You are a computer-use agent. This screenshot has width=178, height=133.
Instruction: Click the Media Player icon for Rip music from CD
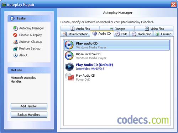(x=69, y=56)
